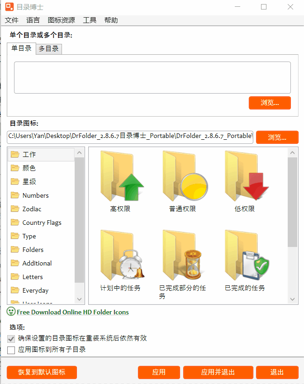304x384 pixels.
Task: Select the 高权限 green arrow folder icon
Action: pos(122,176)
